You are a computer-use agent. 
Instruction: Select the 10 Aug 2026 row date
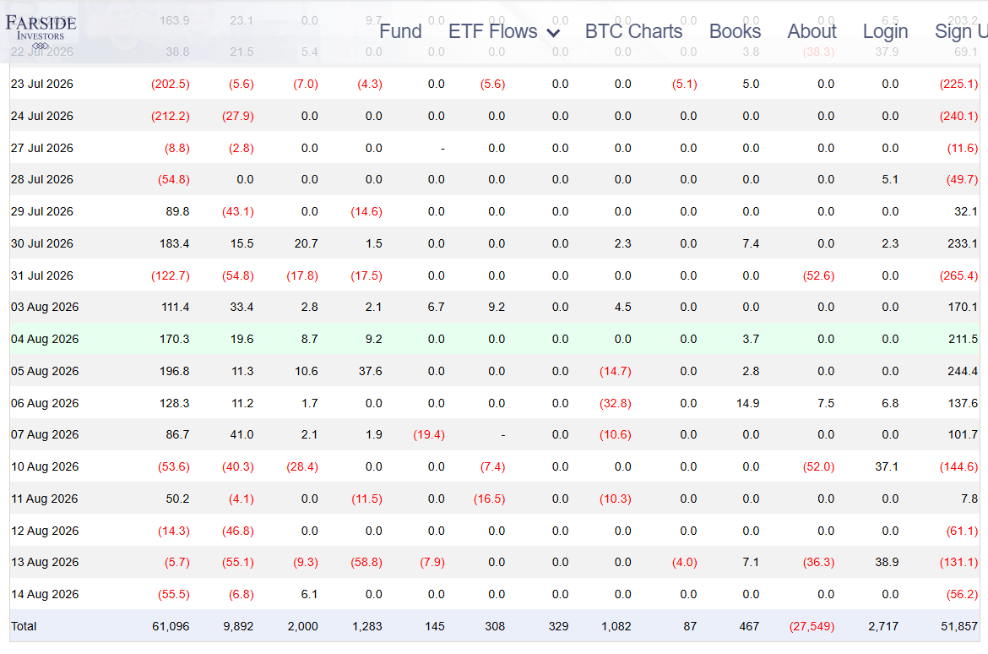pos(45,466)
